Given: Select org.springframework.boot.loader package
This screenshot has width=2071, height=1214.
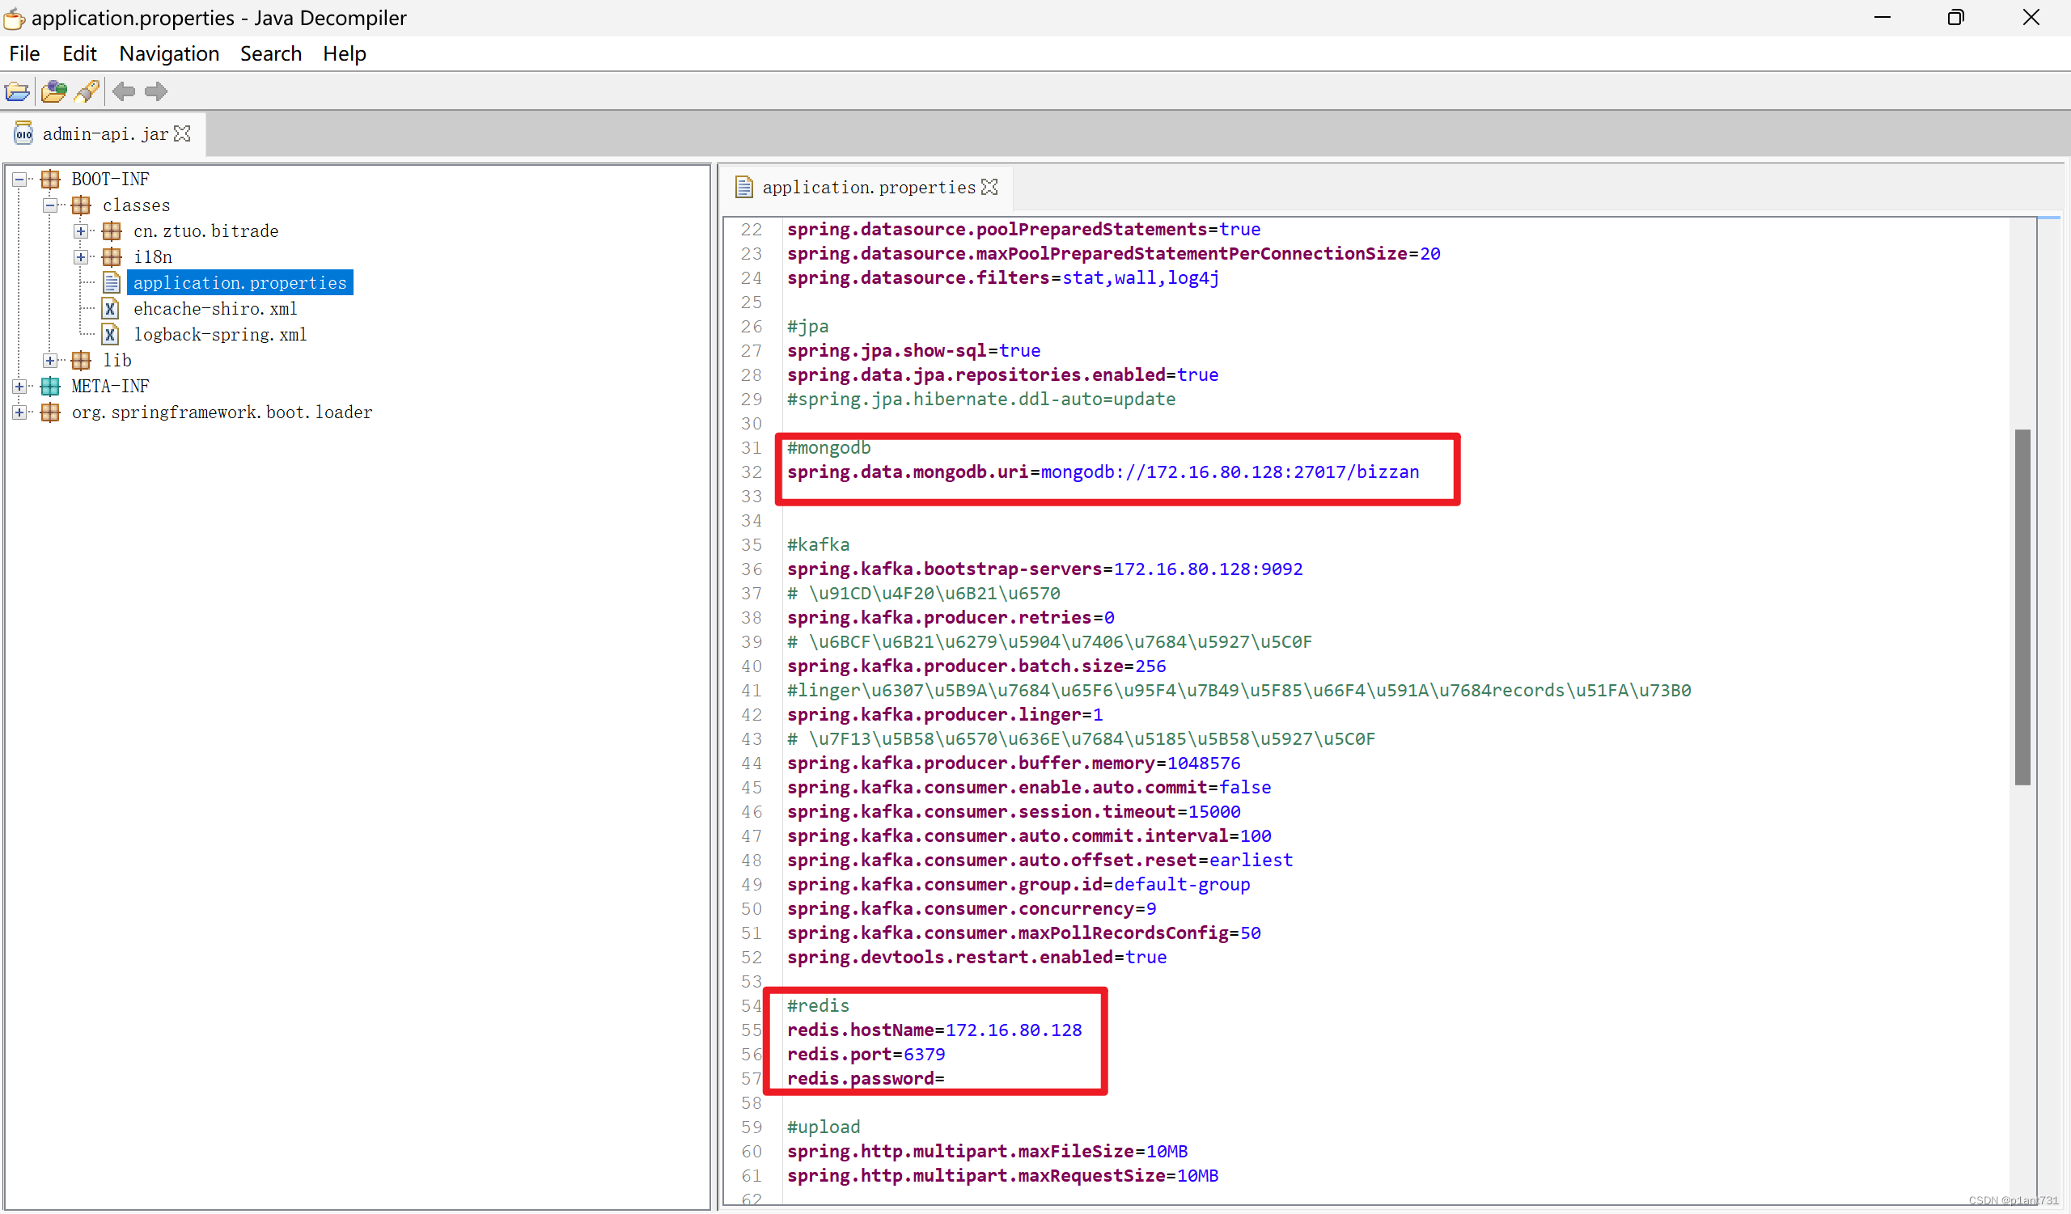Looking at the screenshot, I should 221,412.
